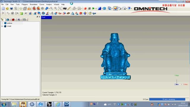The height and width of the screenshot is (107, 190).
Task: Click the orange binoculars toolbar icon
Action: [x=29, y=8]
